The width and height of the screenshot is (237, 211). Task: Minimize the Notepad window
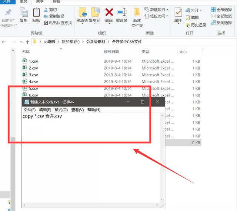click(x=128, y=102)
